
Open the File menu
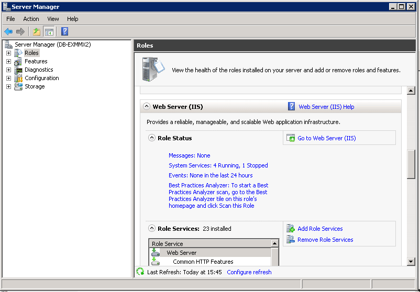pos(10,19)
